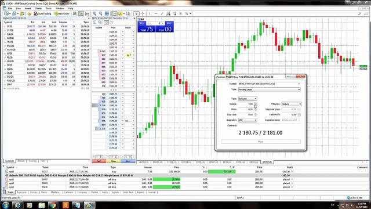Screen dimensions: 371x209
Task: Click the Market Watch toolbar icon
Action: click(x=22, y=14)
